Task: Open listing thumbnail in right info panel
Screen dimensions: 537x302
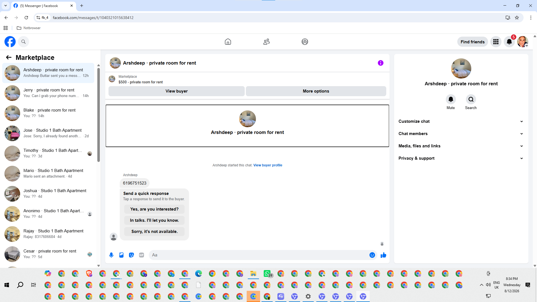Action: tap(461, 69)
